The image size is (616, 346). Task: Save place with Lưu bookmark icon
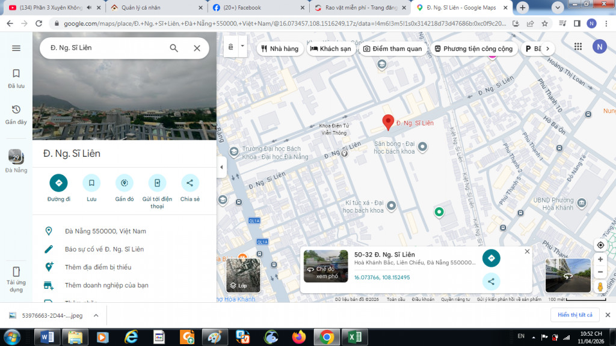click(x=91, y=183)
